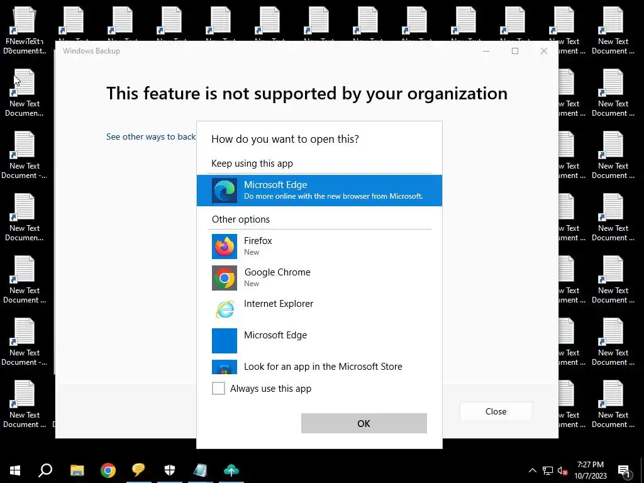644x483 pixels.
Task: Open Windows Security shield on taskbar
Action: tap(170, 470)
